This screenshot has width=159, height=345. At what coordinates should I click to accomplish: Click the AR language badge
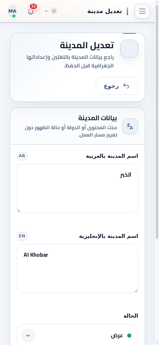pos(22,156)
